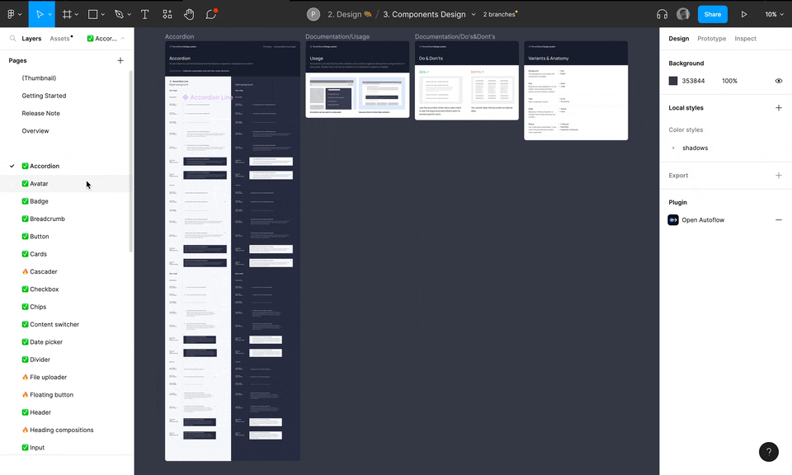The height and width of the screenshot is (475, 792).
Task: Click the Present play icon
Action: click(x=744, y=14)
